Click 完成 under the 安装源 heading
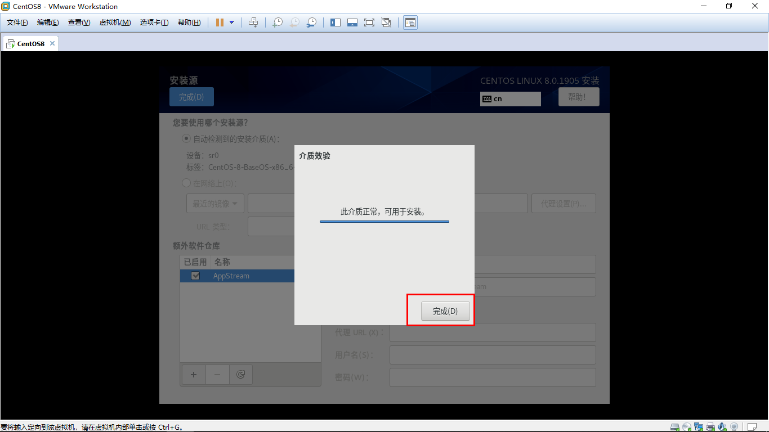 191,97
